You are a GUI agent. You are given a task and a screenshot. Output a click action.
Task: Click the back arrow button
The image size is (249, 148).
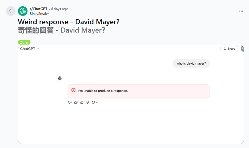[11, 11]
